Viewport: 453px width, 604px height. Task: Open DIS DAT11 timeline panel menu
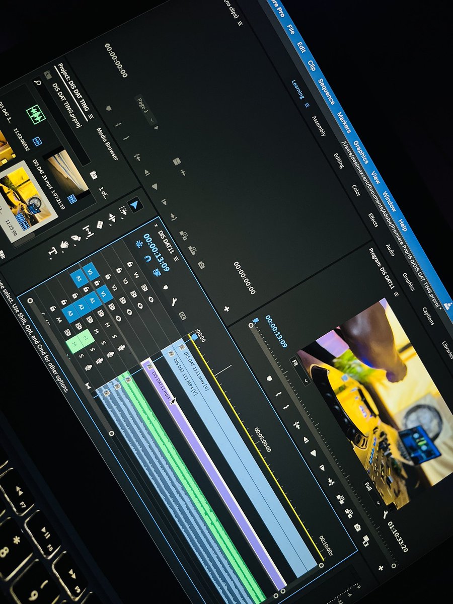click(176, 259)
